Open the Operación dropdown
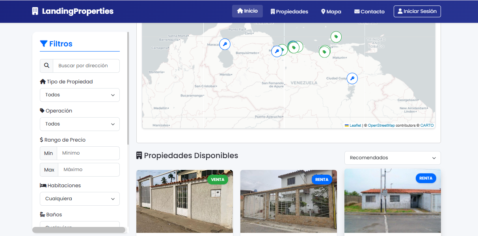 click(80, 124)
